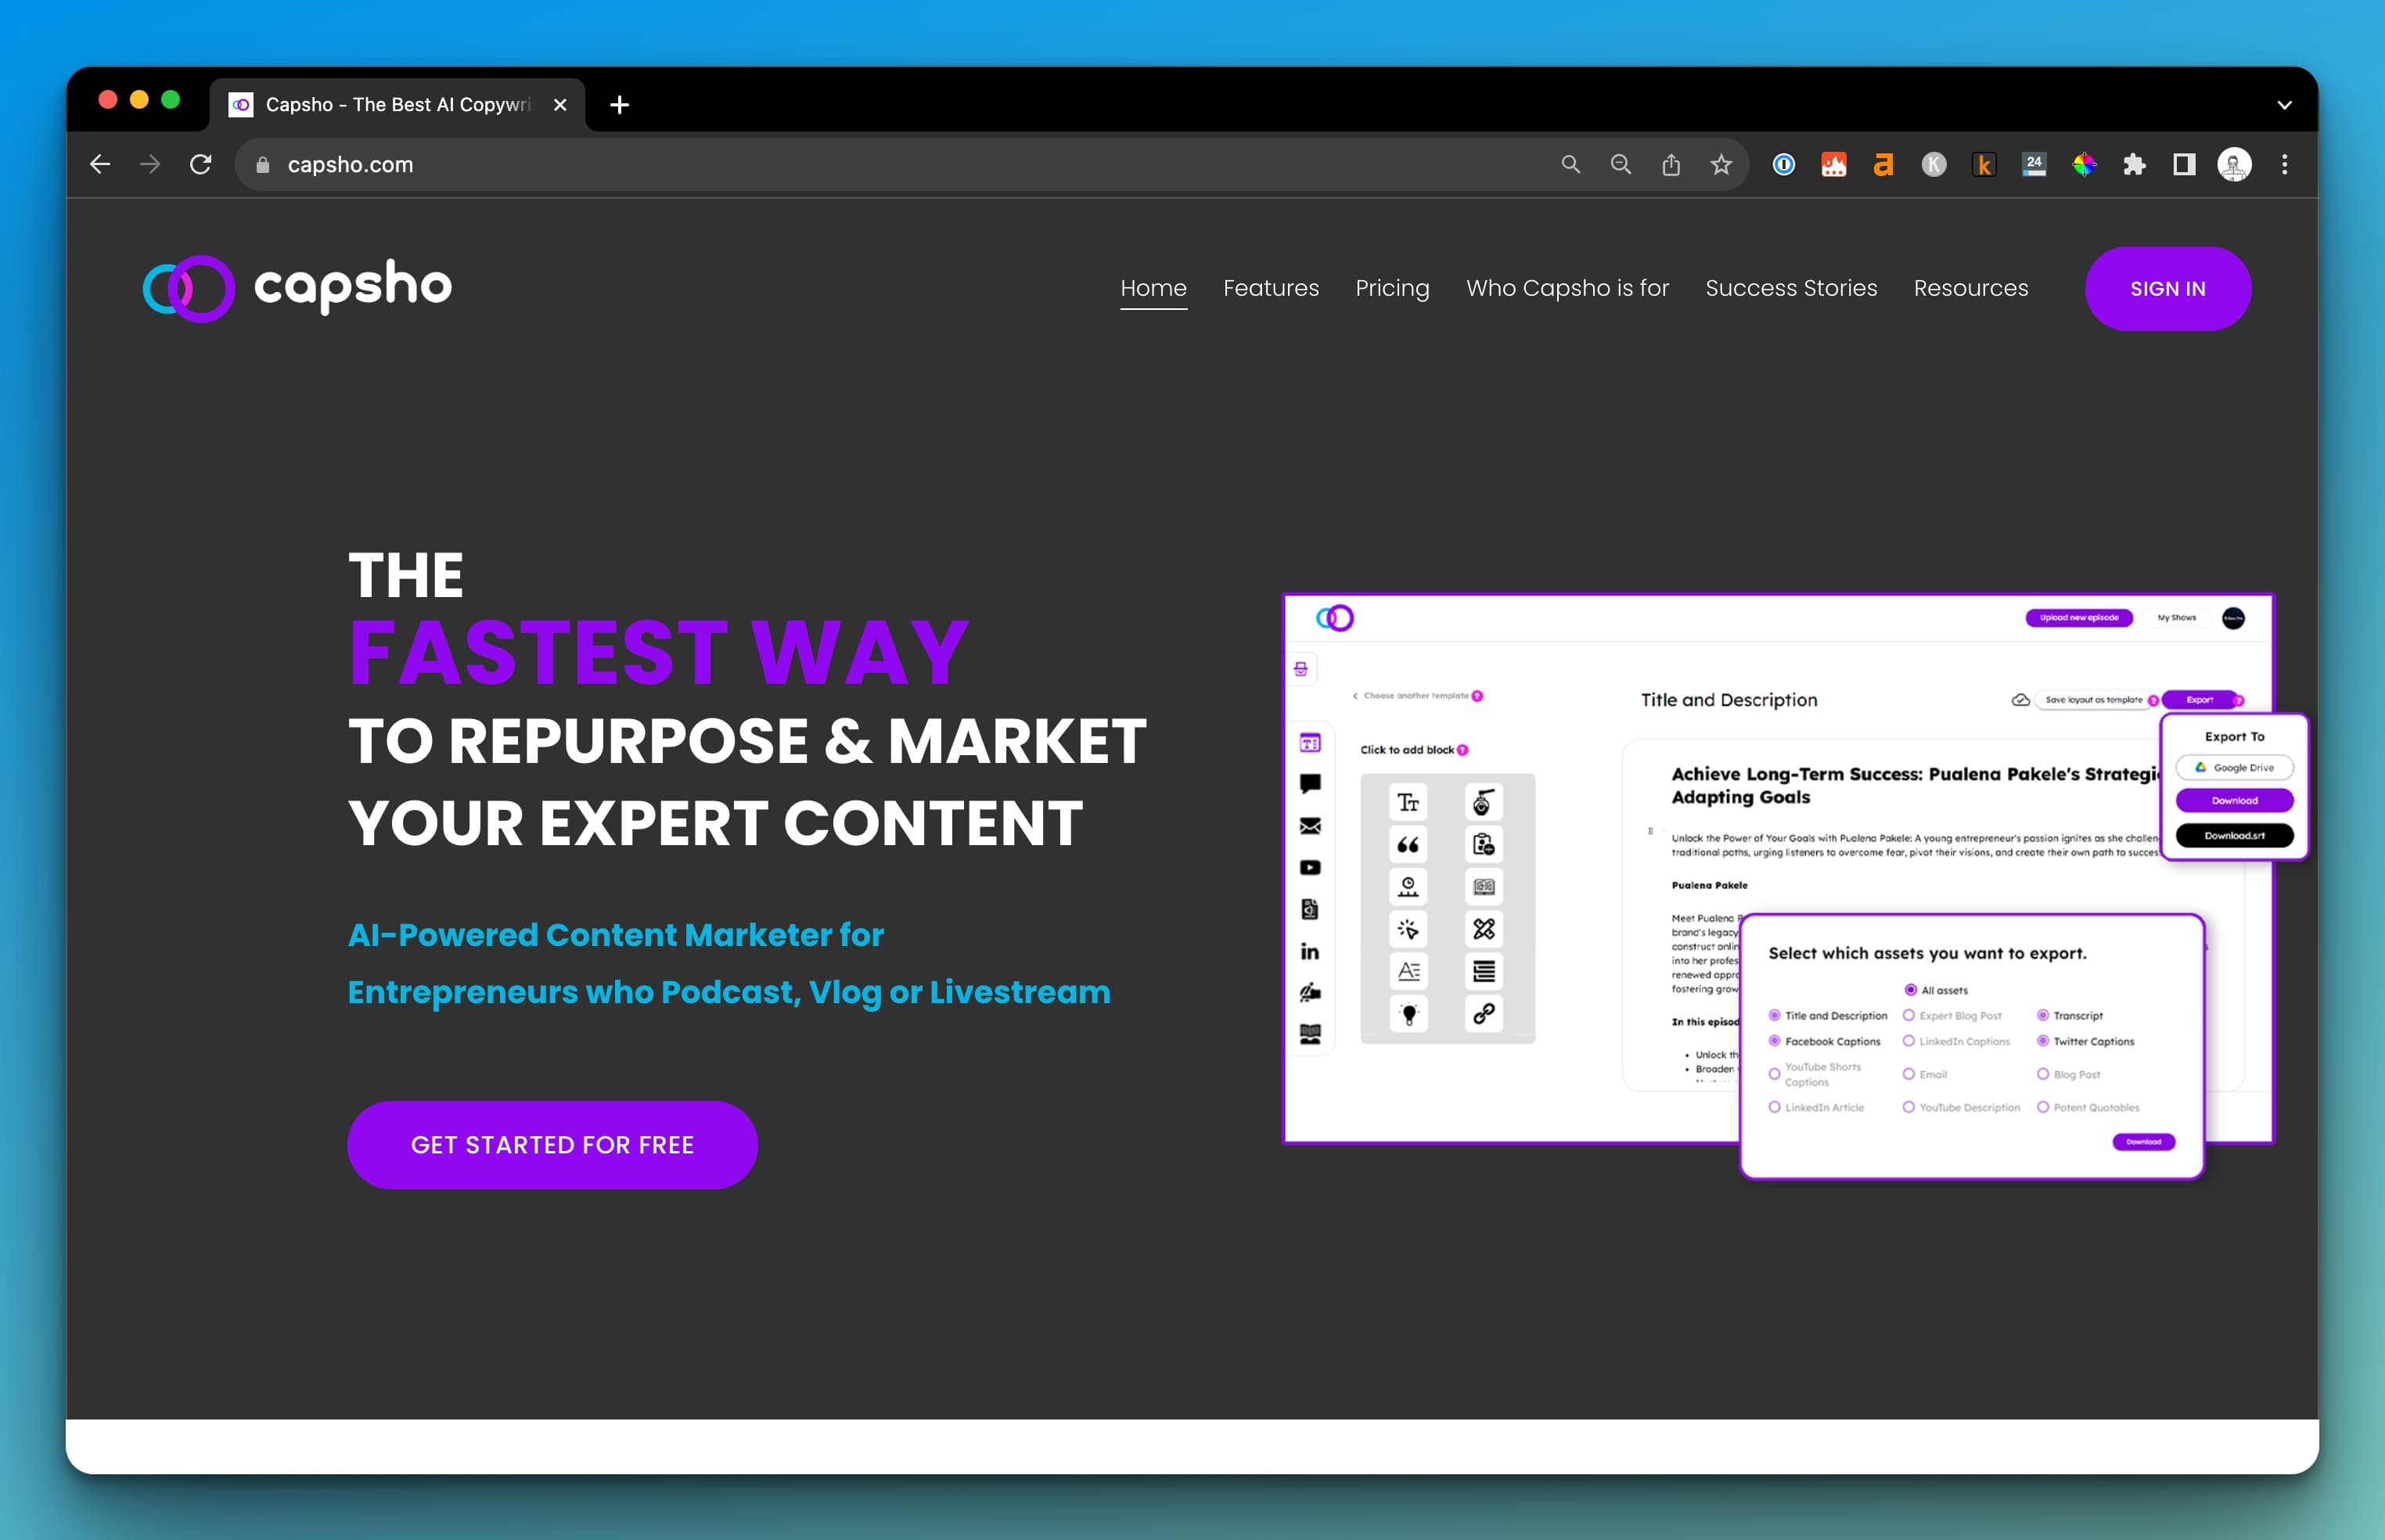Click the '24' calendar extension icon

click(x=2034, y=165)
